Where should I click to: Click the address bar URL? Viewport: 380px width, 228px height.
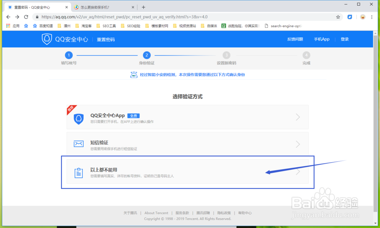(x=124, y=17)
